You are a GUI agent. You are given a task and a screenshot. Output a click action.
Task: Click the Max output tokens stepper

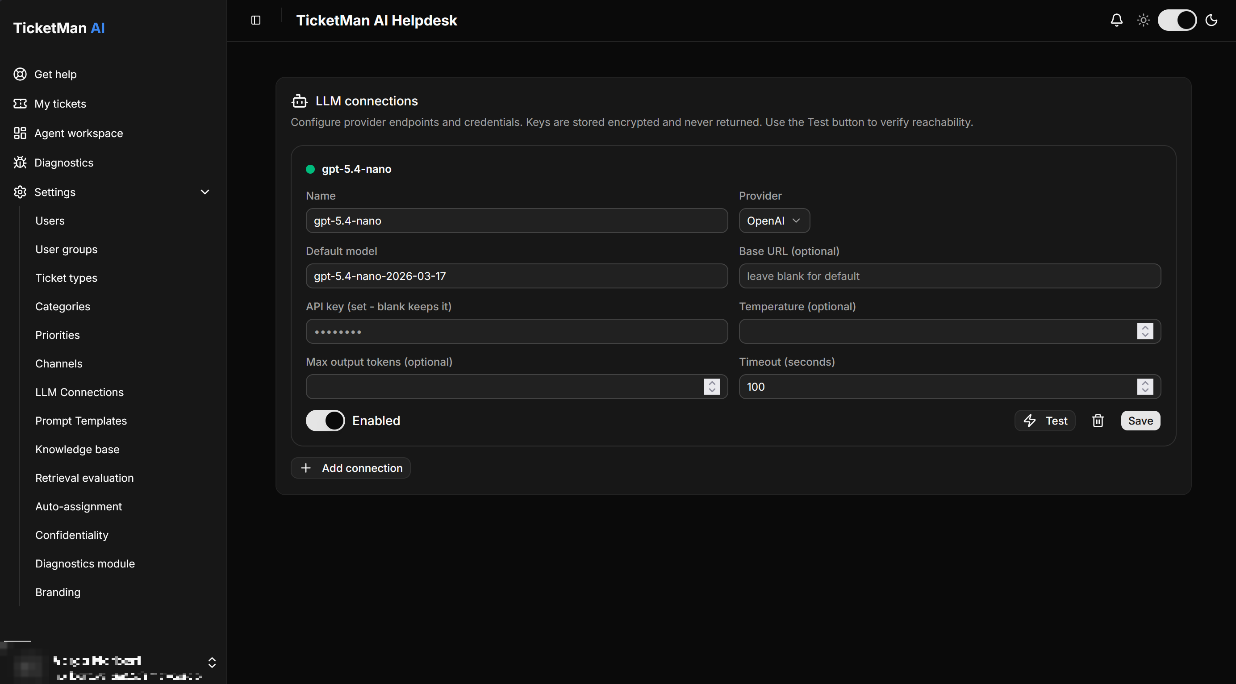pos(712,387)
